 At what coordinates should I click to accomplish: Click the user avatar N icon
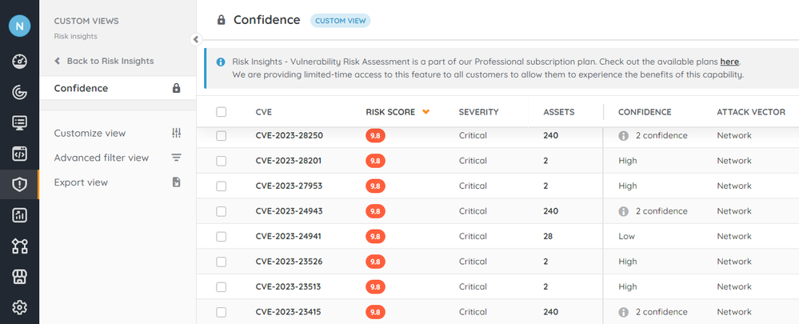point(20,26)
